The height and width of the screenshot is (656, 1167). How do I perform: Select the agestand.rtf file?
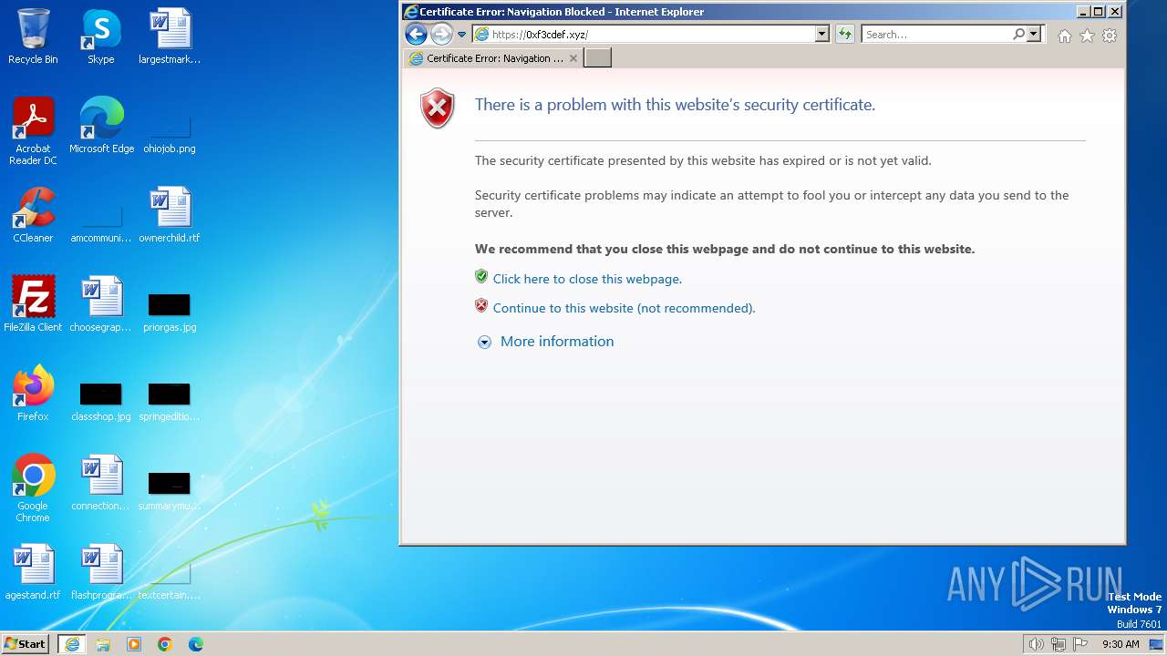tap(33, 572)
